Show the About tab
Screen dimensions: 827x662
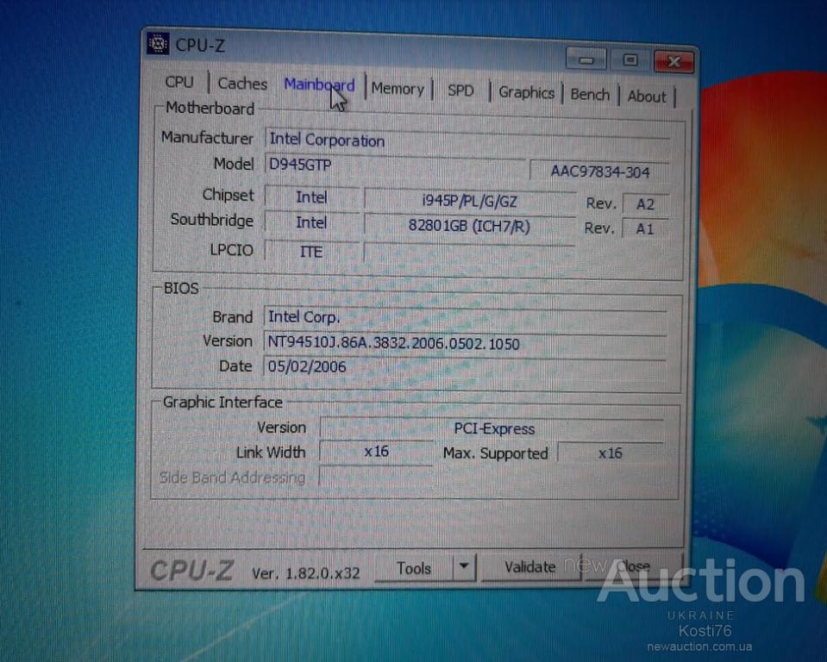tap(647, 97)
